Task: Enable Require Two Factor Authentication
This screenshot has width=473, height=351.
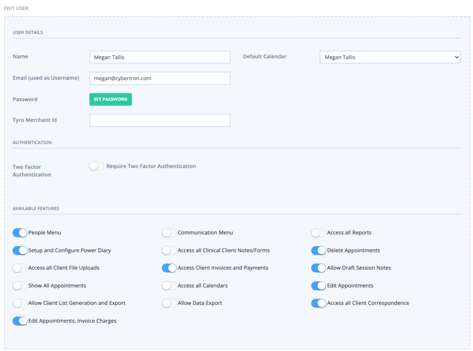Action: click(x=96, y=166)
